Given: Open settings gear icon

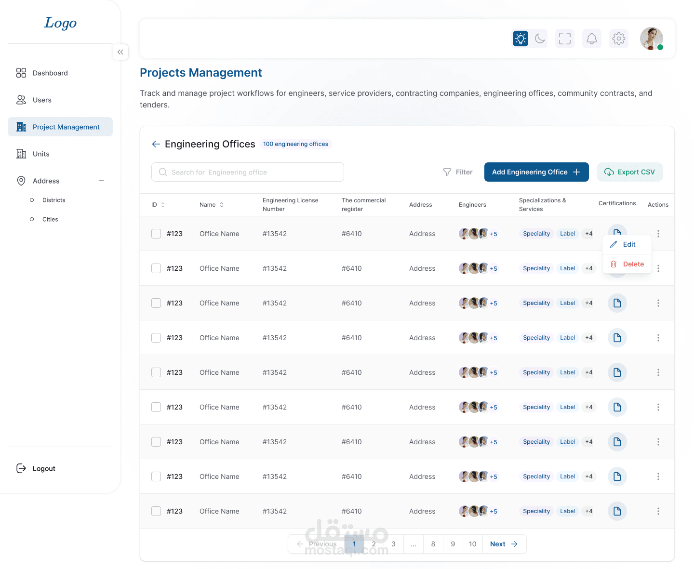Looking at the screenshot, I should pos(619,39).
